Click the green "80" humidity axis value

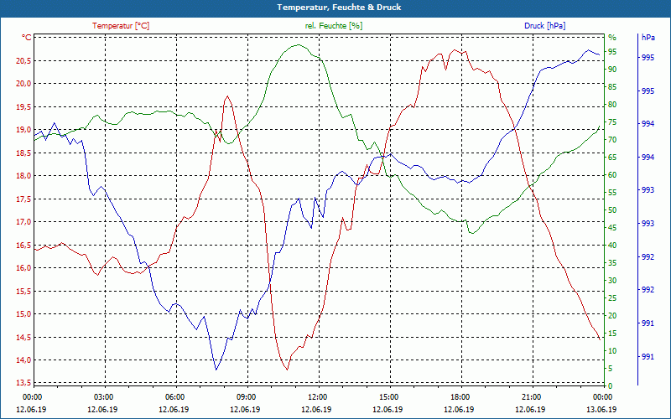(612, 106)
